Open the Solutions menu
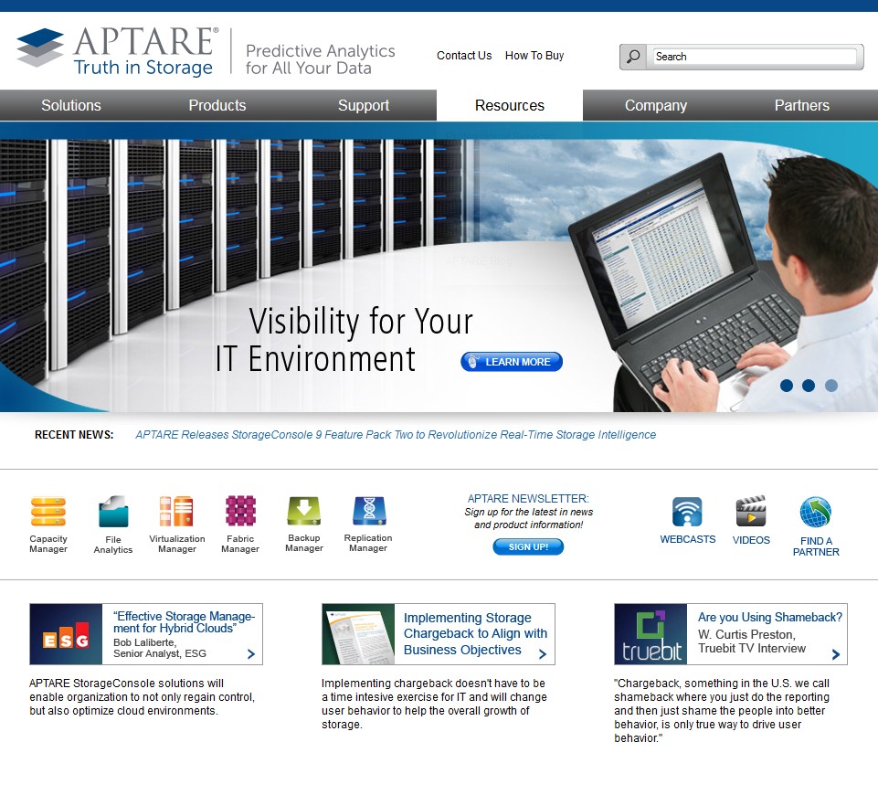The height and width of the screenshot is (795, 878). 71,105
